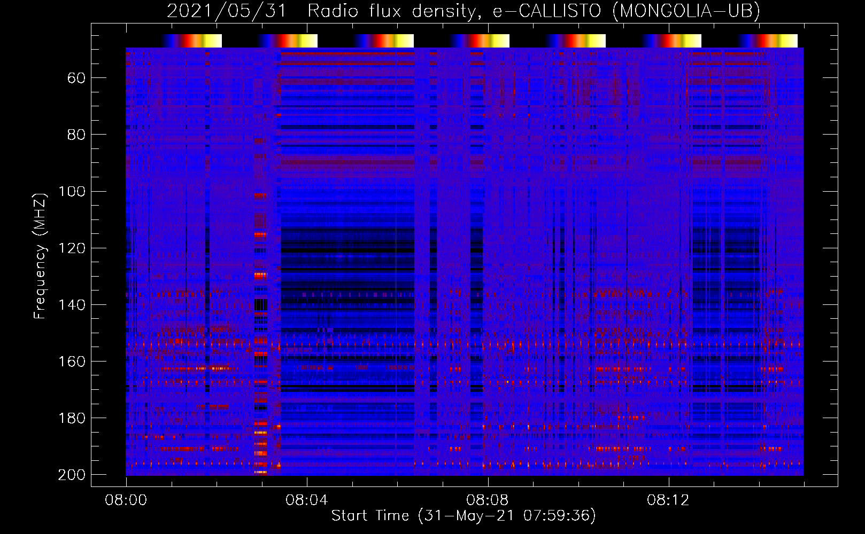This screenshot has height=534, width=865.
Task: Click the 08:00 time tick label
Action: coord(126,500)
